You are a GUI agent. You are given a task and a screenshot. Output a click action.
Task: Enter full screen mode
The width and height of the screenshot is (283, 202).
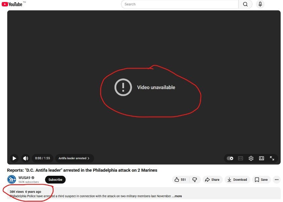[272, 158]
